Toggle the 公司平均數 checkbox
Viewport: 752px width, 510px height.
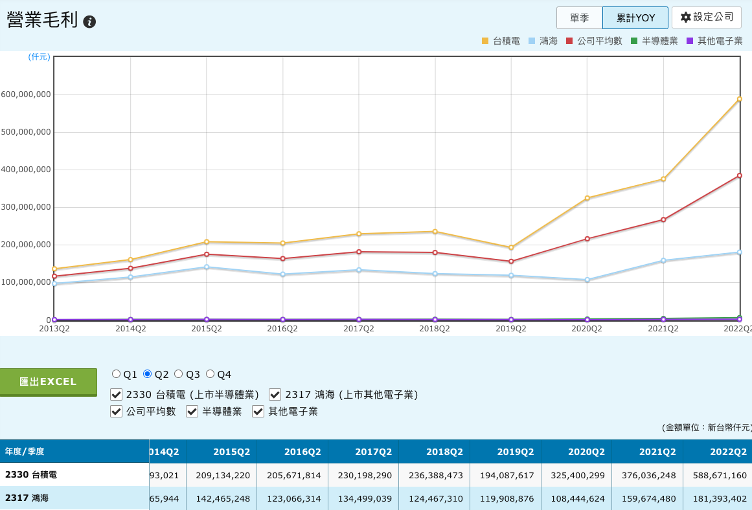click(116, 411)
